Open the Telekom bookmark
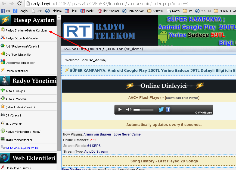236x170 pixels. click(x=54, y=11)
